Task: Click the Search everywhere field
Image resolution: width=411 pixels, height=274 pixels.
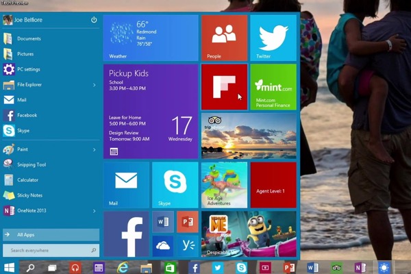Action: tap(51, 251)
